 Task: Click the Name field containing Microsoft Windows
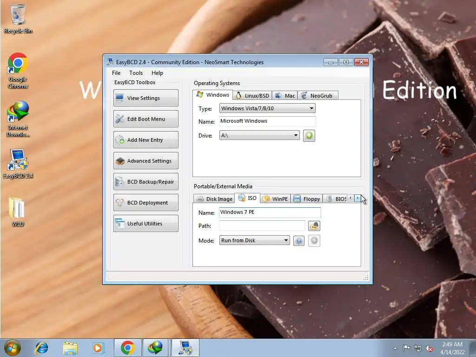(267, 121)
